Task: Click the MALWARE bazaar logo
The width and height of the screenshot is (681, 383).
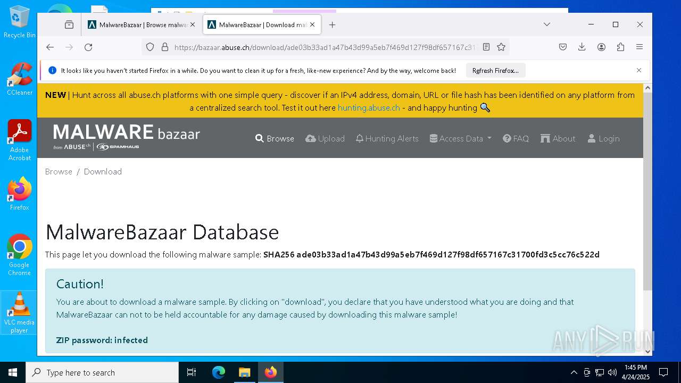Action: 127,136
